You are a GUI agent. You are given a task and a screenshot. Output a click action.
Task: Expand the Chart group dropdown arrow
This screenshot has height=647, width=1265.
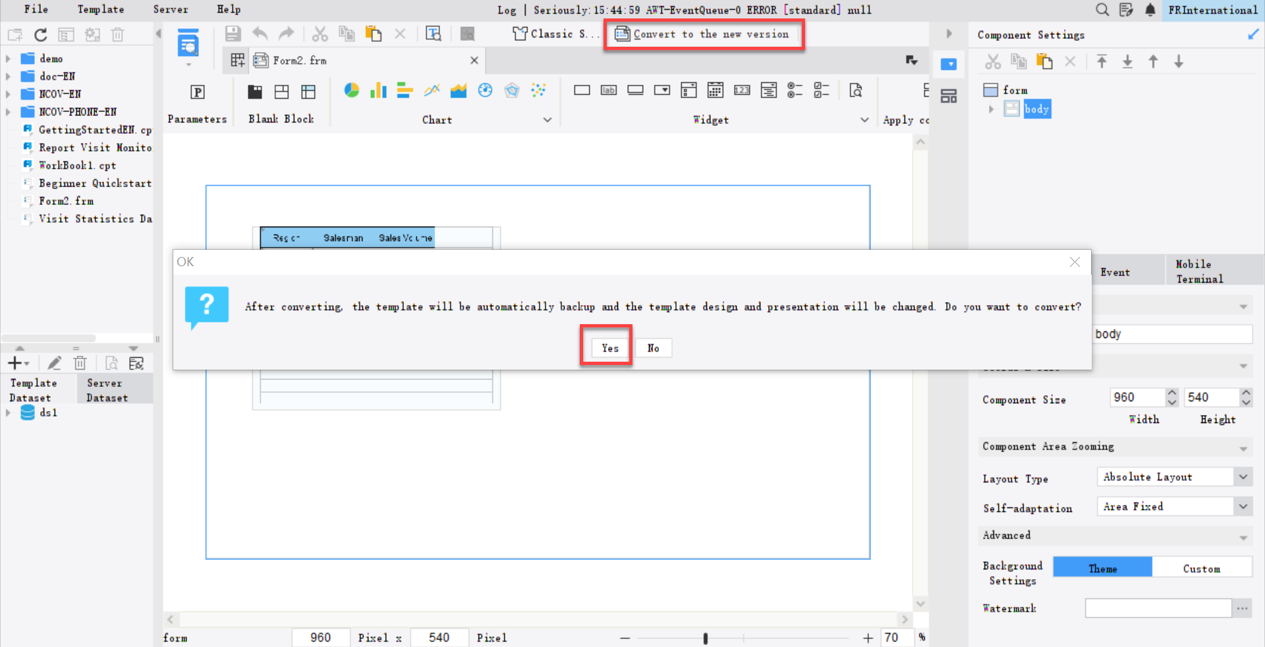tap(547, 120)
